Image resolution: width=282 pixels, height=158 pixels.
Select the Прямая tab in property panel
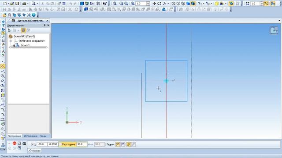click(x=35, y=151)
